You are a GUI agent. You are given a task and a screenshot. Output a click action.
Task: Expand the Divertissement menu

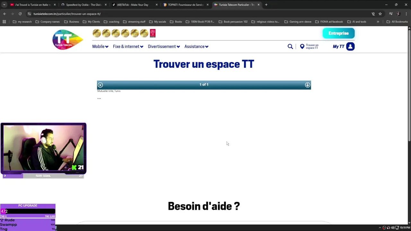(x=164, y=47)
